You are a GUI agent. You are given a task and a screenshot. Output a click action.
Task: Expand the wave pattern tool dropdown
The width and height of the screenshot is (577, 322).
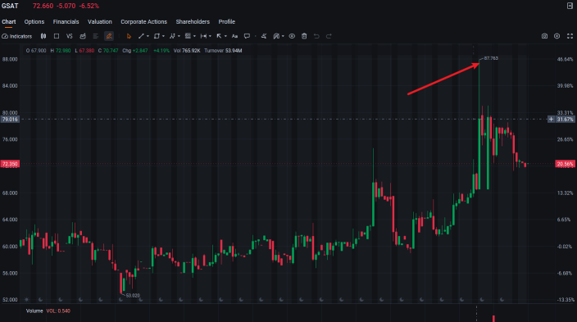(x=179, y=36)
